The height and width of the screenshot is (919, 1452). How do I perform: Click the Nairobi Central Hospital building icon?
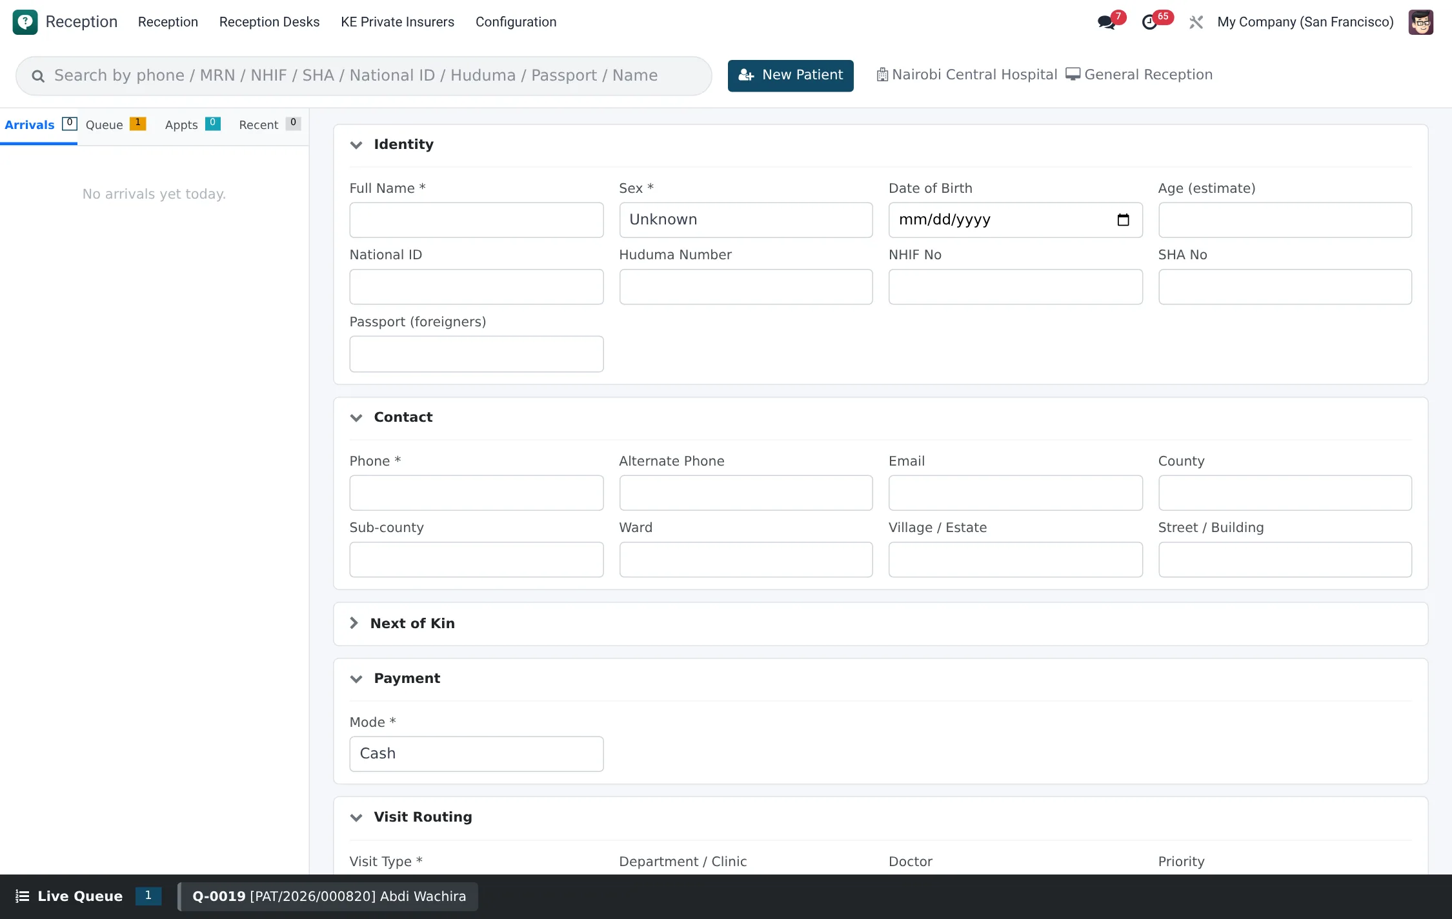coord(882,75)
